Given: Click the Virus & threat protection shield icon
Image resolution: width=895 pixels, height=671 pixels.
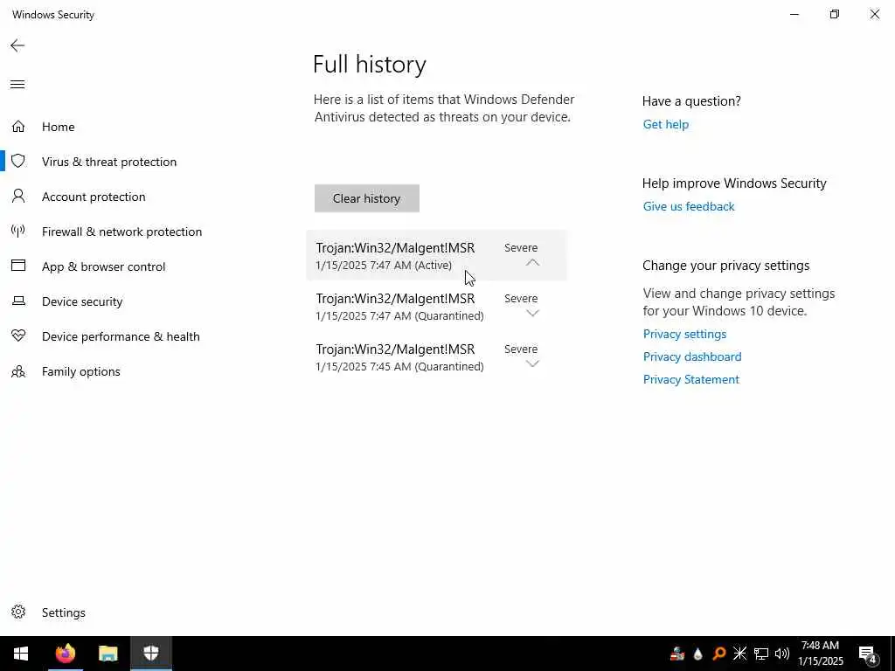Looking at the screenshot, I should point(18,161).
